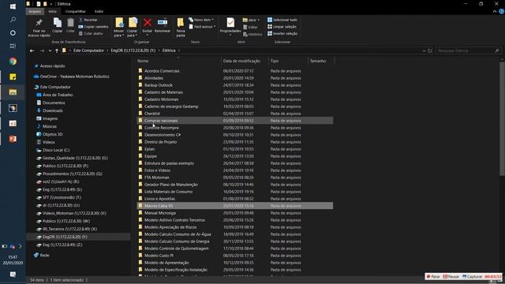
Task: Switch to the Compartilhar tab
Action: [x=76, y=11]
